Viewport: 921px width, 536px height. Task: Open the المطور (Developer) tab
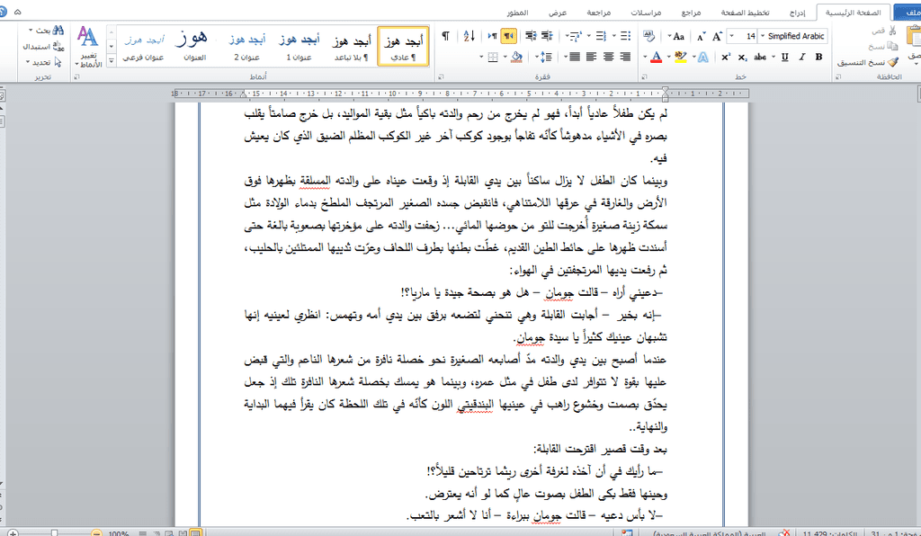(x=518, y=13)
